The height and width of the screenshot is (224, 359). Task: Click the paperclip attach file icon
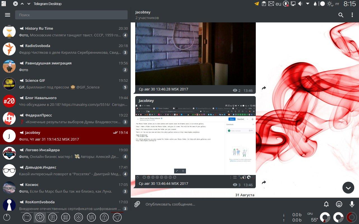(x=137, y=204)
